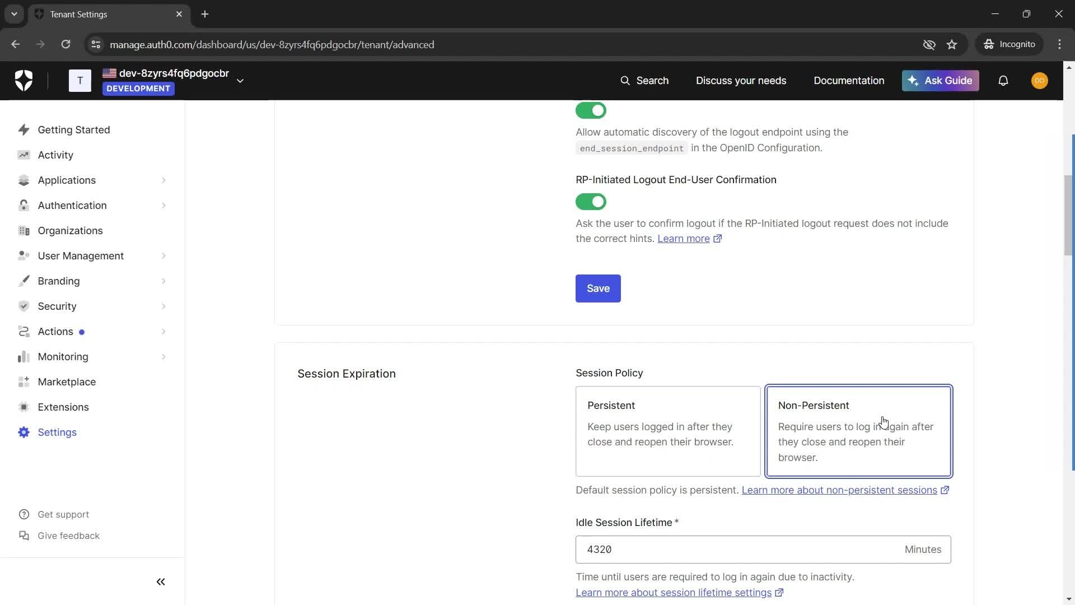Screen dimensions: 1075x605
Task: Click the Incognito profile indicator
Action: [1009, 44]
